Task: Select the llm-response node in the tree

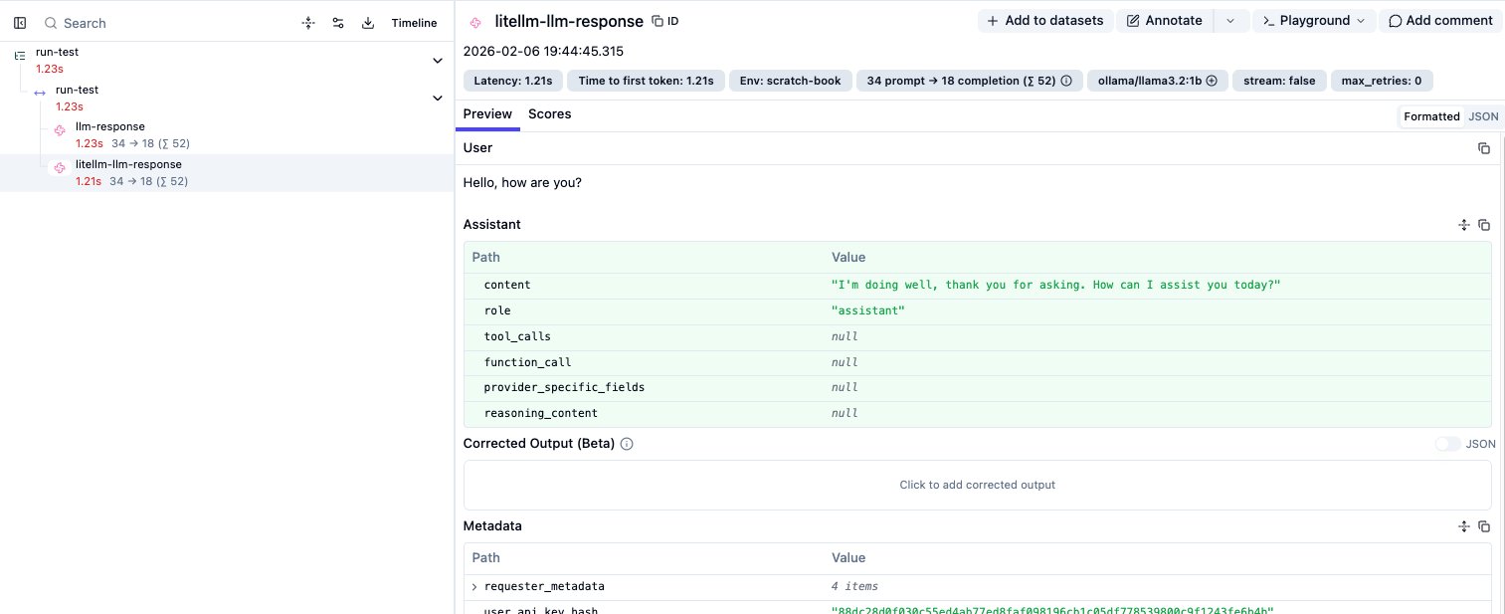Action: pos(110,126)
